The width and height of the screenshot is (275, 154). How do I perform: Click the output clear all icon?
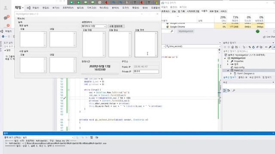click(92, 137)
